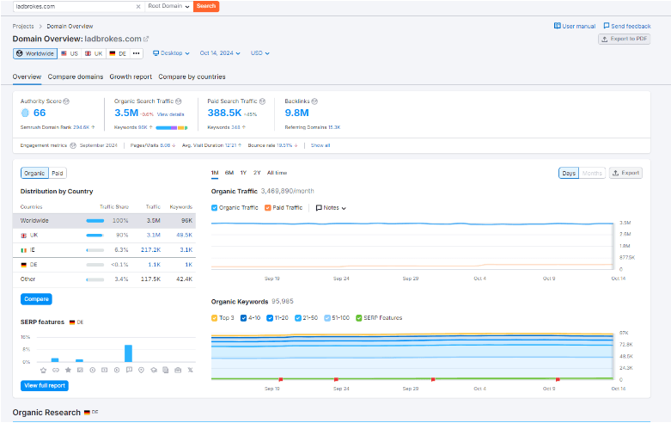Toggle the 21-50 keywords checkbox
The width and height of the screenshot is (671, 423).
tap(298, 318)
